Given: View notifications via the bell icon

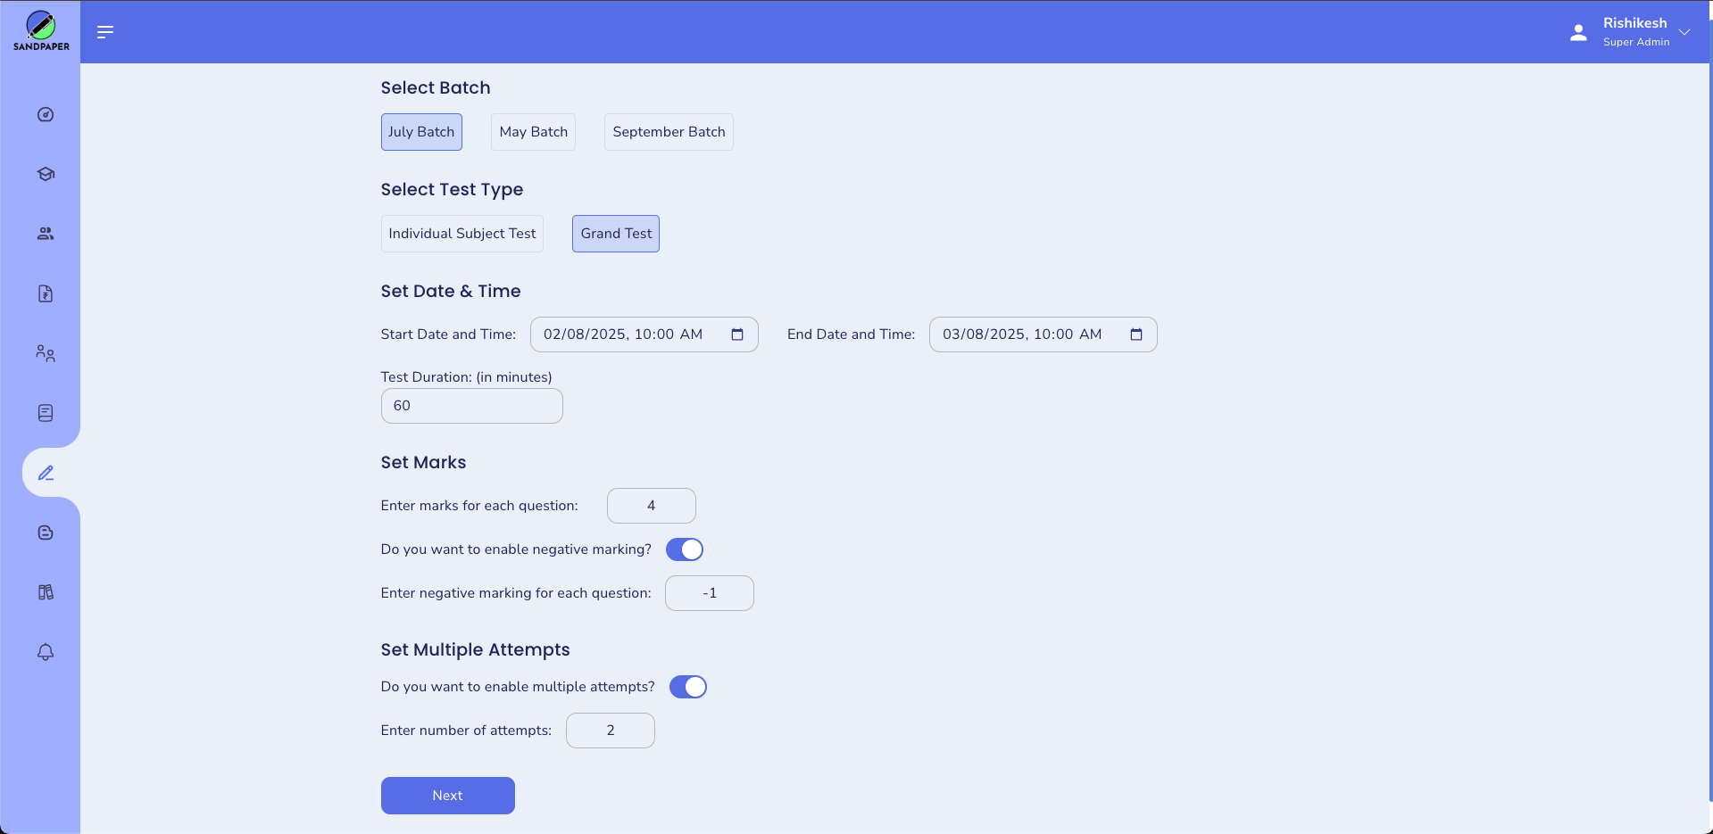Looking at the screenshot, I should pos(45,652).
